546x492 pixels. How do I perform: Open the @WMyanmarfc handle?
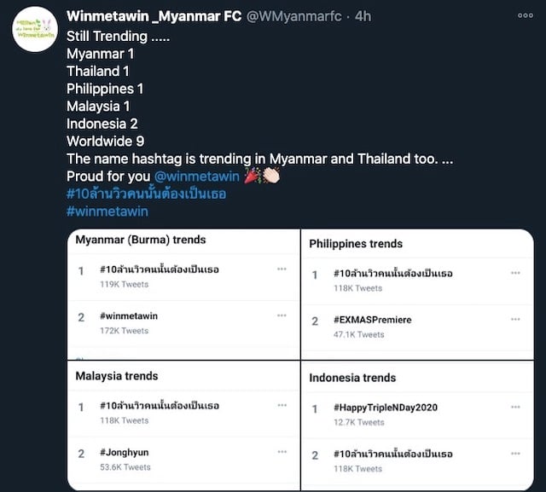[x=293, y=16]
